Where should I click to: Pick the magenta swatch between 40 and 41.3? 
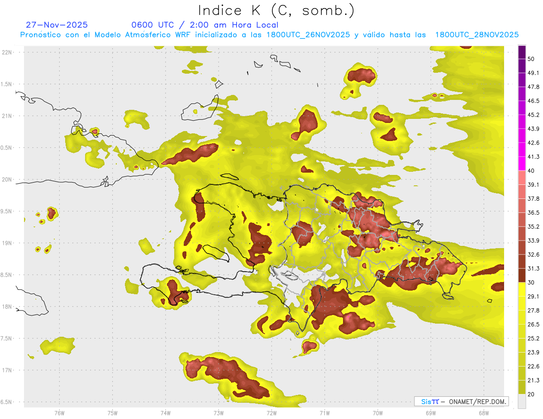coord(522,164)
